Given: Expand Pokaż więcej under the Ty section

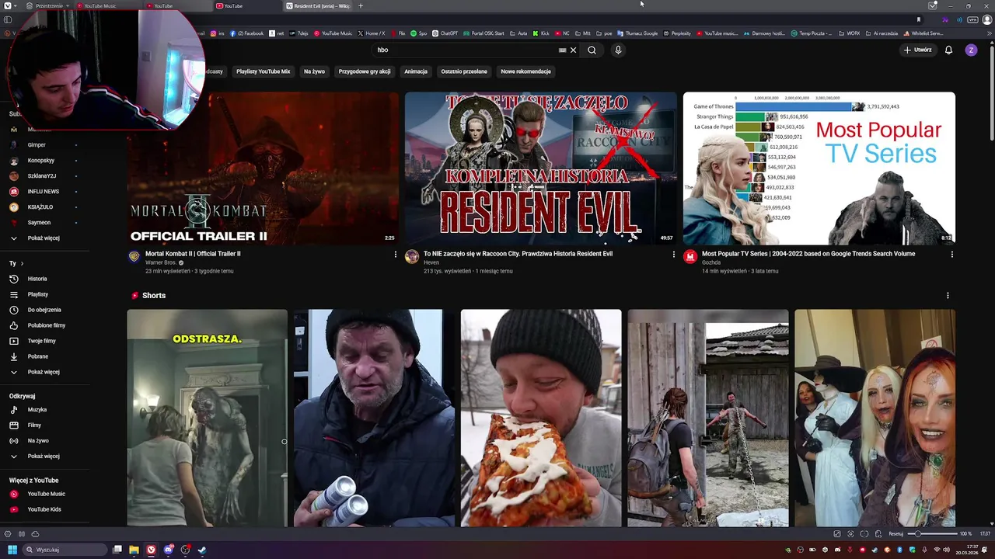Looking at the screenshot, I should tap(45, 372).
